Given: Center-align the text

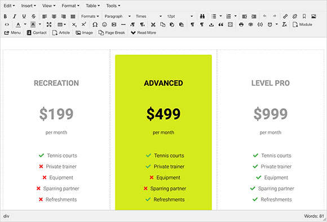Looking at the screenshot, I should [x=54, y=16].
